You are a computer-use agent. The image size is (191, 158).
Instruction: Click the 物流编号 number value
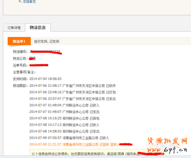point(45,52)
